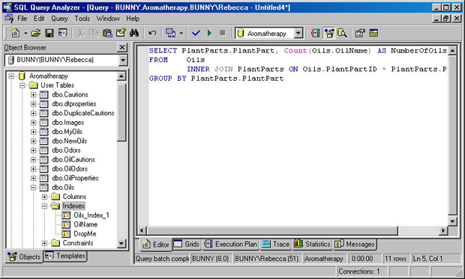Collapse the dbo.Oils table node

[x=33, y=187]
